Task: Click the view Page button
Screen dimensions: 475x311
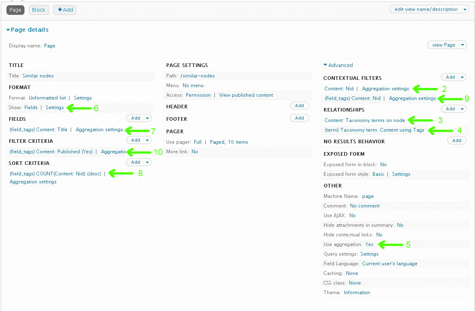Action: click(x=444, y=45)
